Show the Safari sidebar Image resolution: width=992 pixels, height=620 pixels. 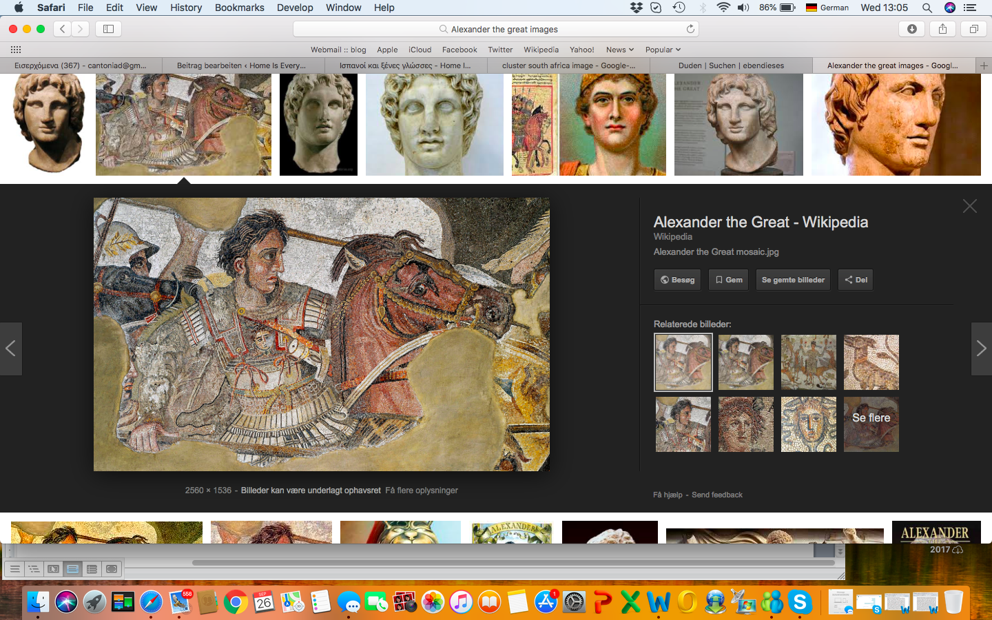108,29
